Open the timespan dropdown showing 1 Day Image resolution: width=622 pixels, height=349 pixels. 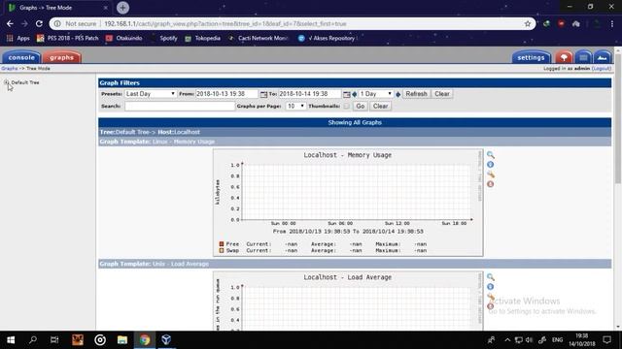tap(376, 94)
